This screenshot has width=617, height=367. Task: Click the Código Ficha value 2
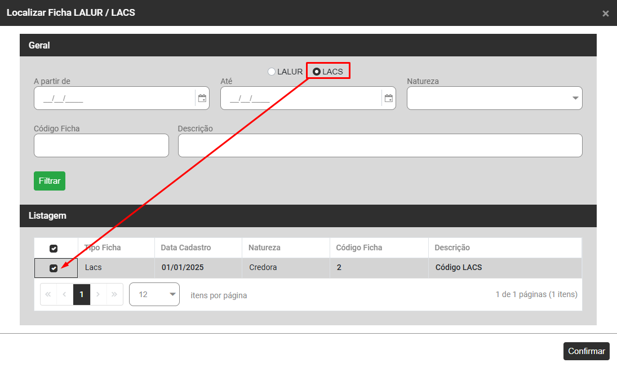(379, 268)
